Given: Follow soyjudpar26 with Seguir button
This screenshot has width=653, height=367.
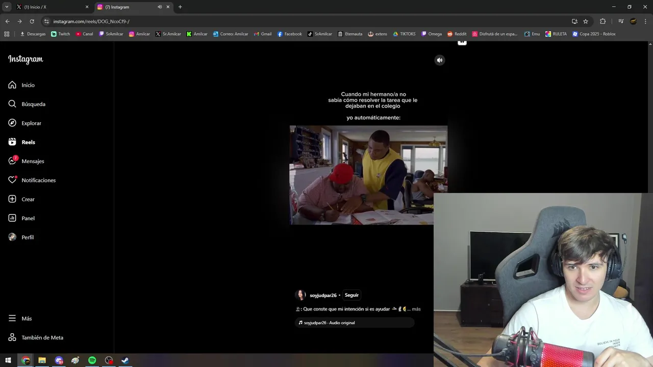Looking at the screenshot, I should (351, 295).
